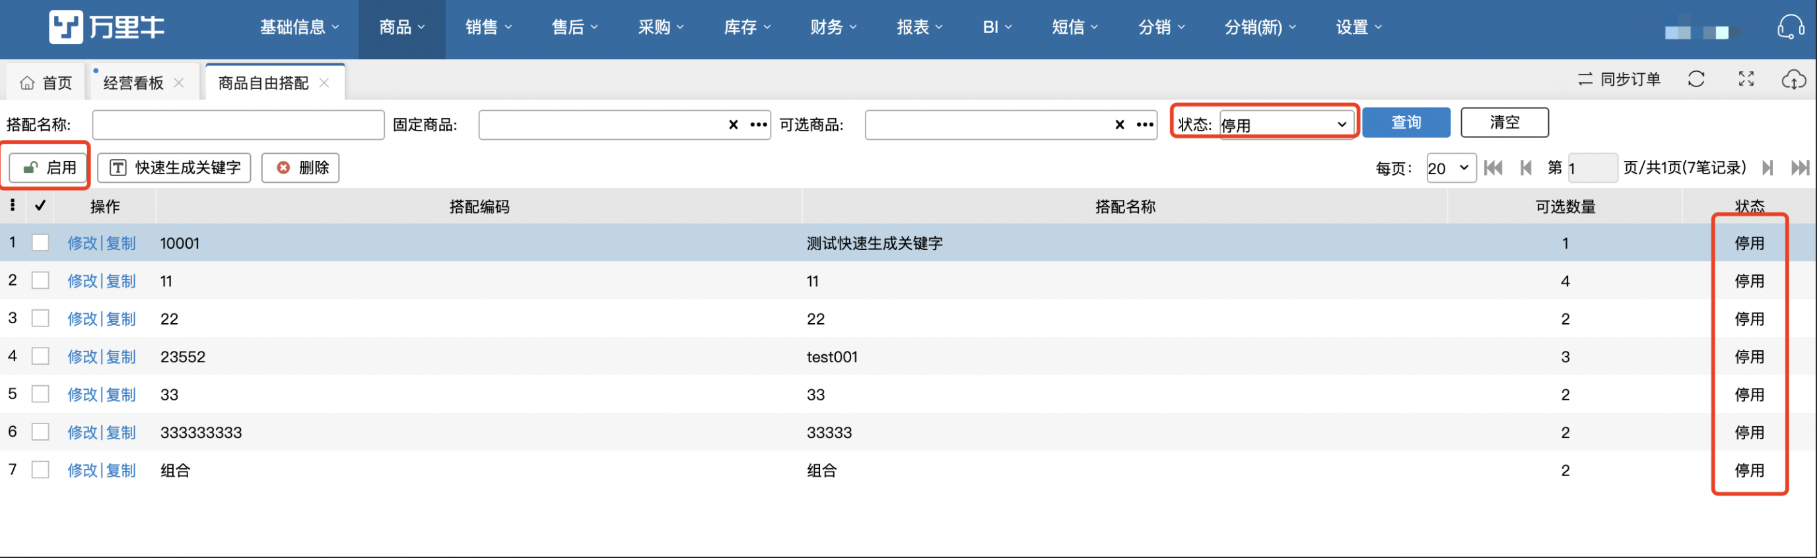The image size is (1817, 558).
Task: Click 修改 link for row 23552
Action: 83,356
